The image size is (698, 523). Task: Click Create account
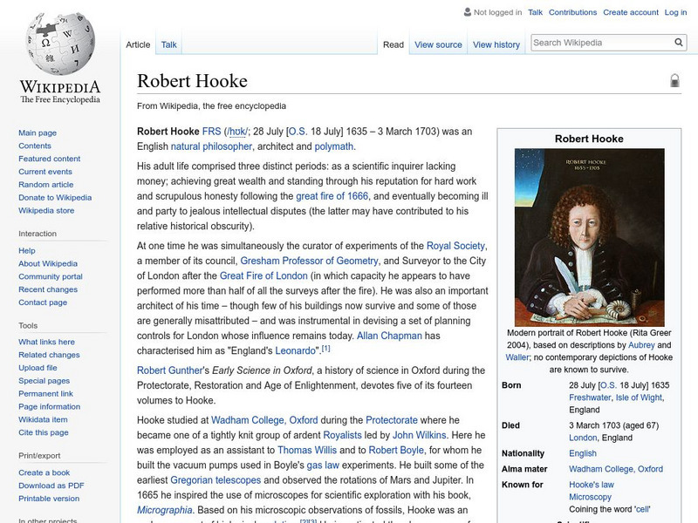pyautogui.click(x=631, y=12)
